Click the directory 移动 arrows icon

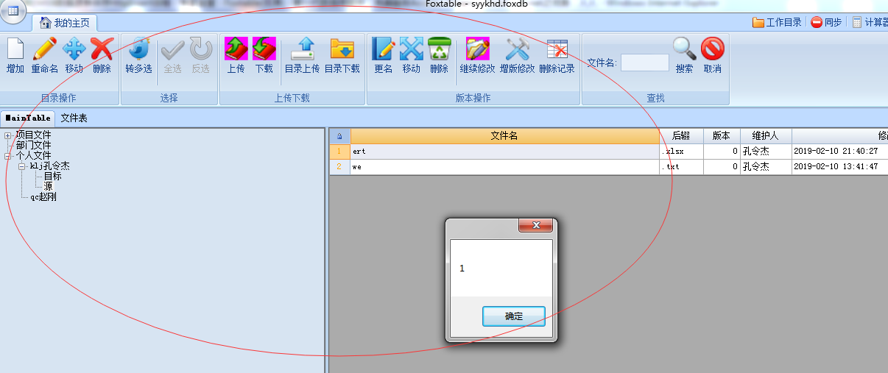tap(74, 49)
